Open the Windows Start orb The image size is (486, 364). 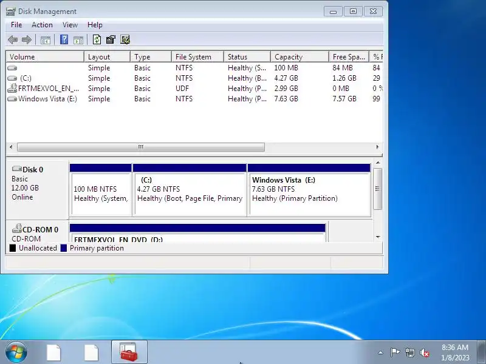click(x=16, y=352)
